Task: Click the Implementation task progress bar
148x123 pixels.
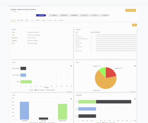Action: (116, 47)
